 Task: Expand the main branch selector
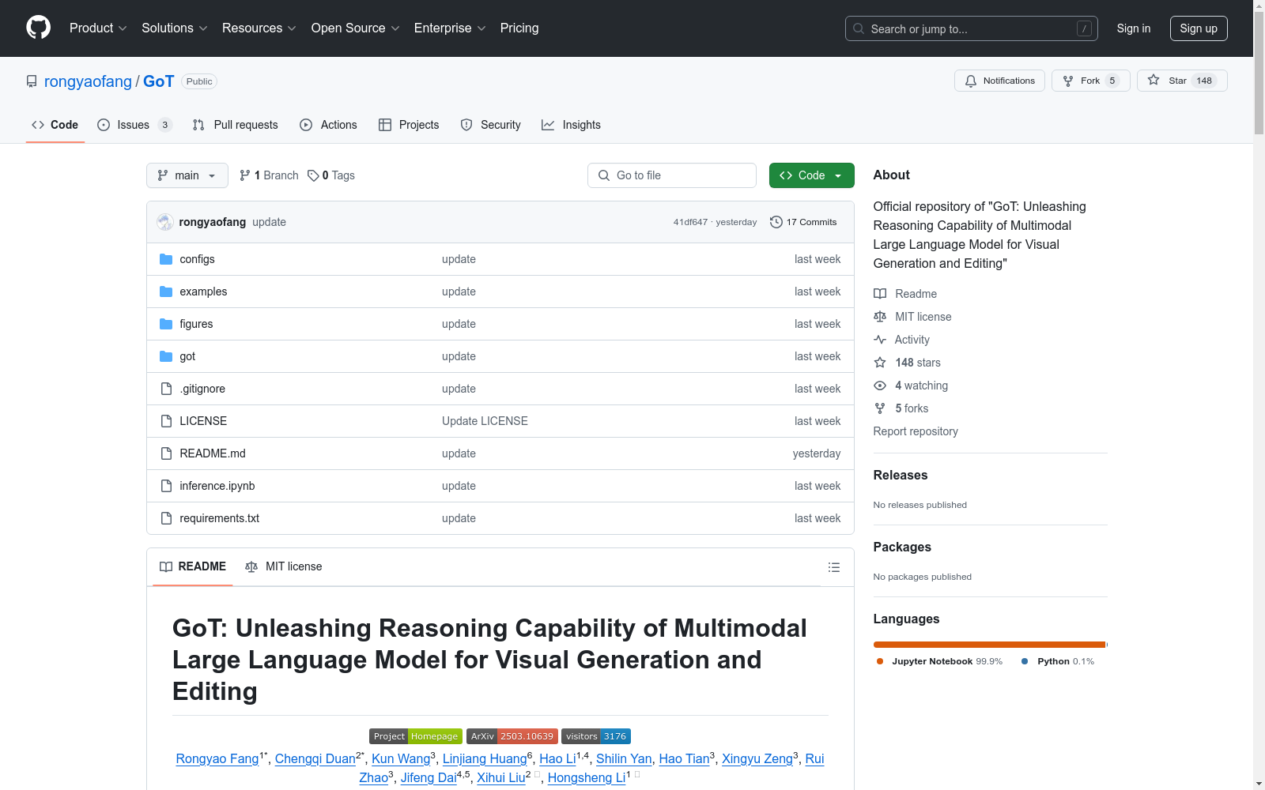point(187,175)
